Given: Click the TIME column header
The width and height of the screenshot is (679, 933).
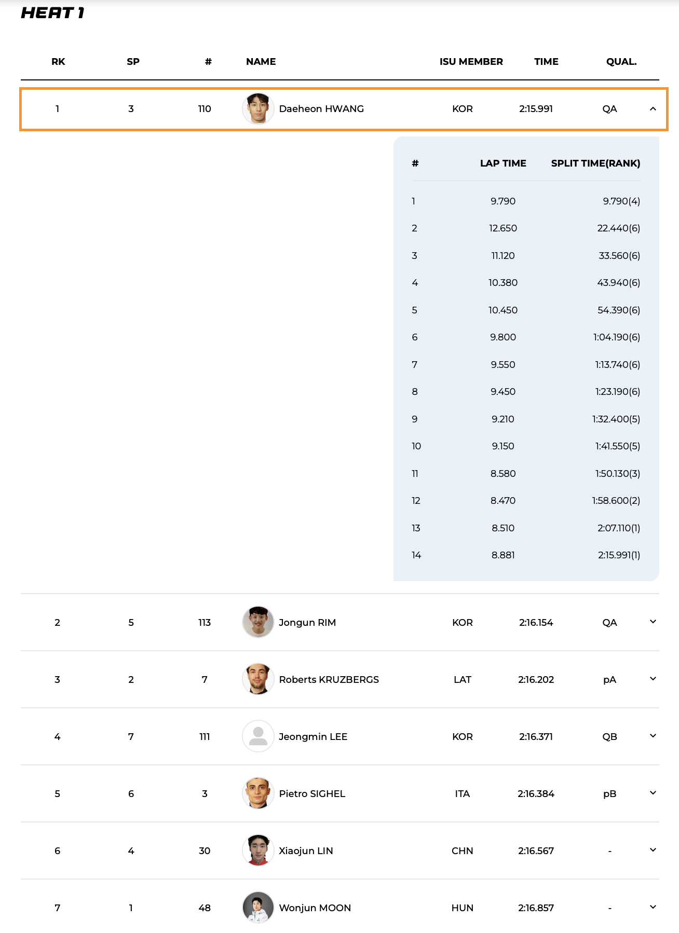Looking at the screenshot, I should 546,62.
